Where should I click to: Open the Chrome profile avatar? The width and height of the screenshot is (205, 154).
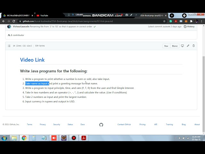coord(196,21)
